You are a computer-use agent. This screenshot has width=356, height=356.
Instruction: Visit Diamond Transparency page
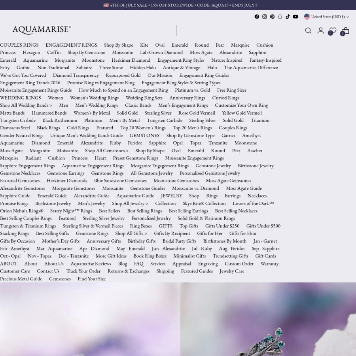[76, 75]
